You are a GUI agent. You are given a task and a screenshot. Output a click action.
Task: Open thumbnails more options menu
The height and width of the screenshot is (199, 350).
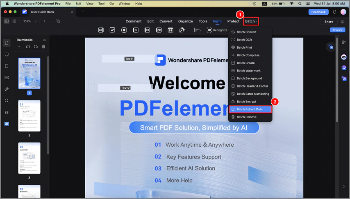pos(18,47)
